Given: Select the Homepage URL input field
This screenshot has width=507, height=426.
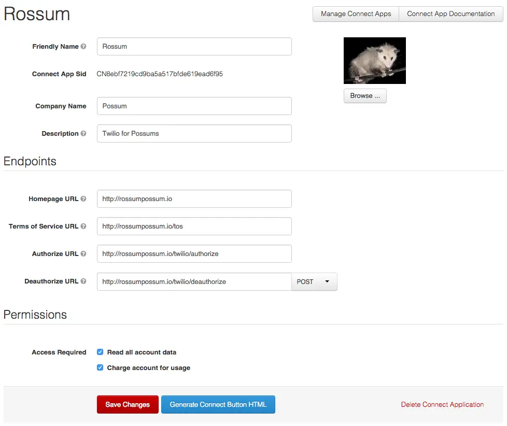Looking at the screenshot, I should pyautogui.click(x=194, y=199).
